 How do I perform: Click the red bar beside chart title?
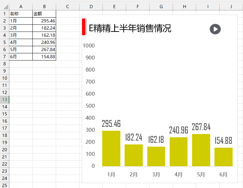click(x=83, y=27)
